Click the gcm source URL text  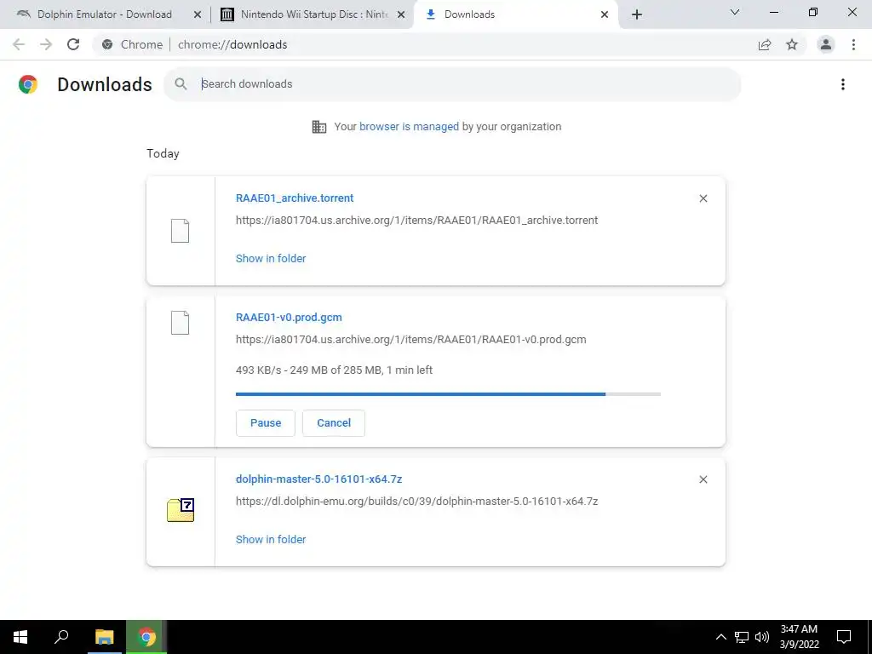click(411, 340)
